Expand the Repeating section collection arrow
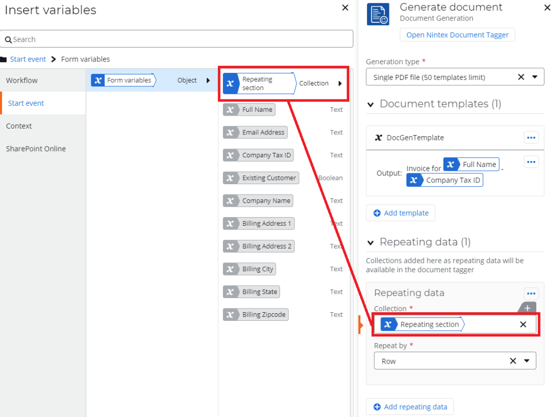The image size is (552, 417). pos(340,83)
